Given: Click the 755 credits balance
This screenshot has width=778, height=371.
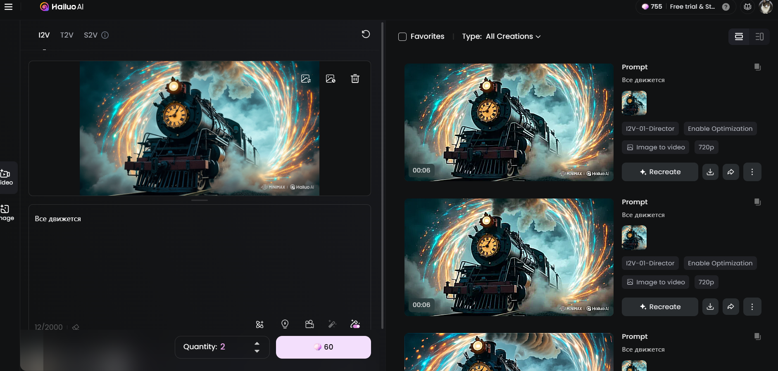Looking at the screenshot, I should (x=652, y=7).
